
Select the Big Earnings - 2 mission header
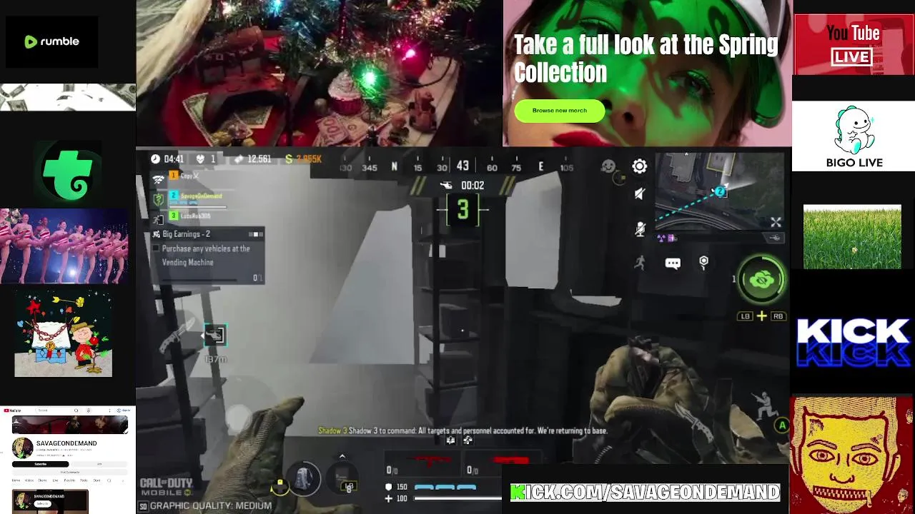(x=207, y=234)
